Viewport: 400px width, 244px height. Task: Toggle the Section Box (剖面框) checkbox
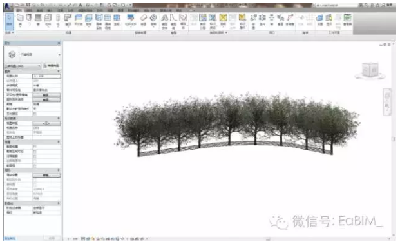35,166
